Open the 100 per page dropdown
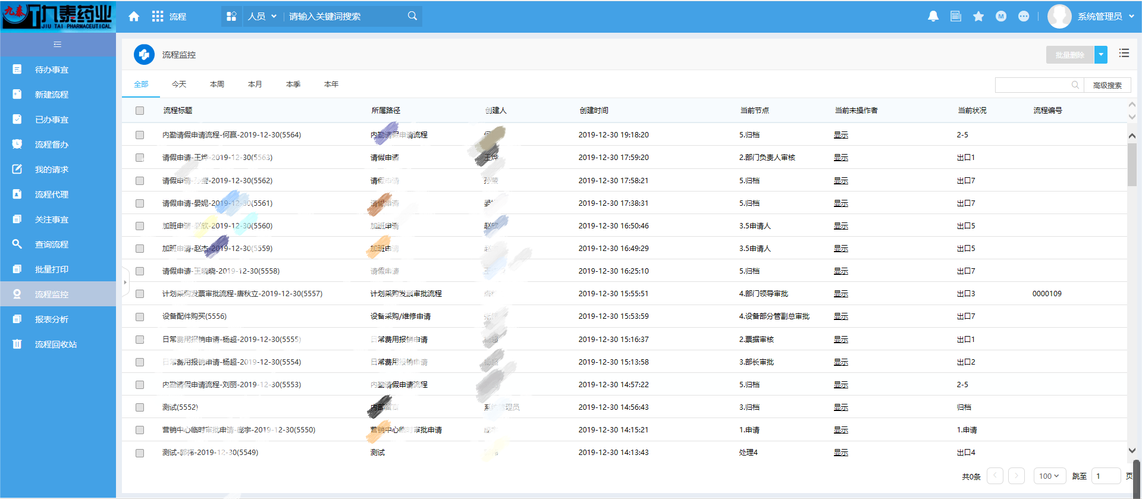The width and height of the screenshot is (1142, 499). click(x=1049, y=476)
